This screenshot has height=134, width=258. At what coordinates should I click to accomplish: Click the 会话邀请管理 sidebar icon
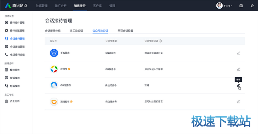pos(7,47)
